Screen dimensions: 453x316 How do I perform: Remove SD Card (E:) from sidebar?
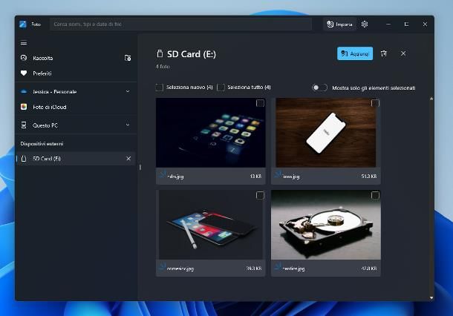pos(128,159)
